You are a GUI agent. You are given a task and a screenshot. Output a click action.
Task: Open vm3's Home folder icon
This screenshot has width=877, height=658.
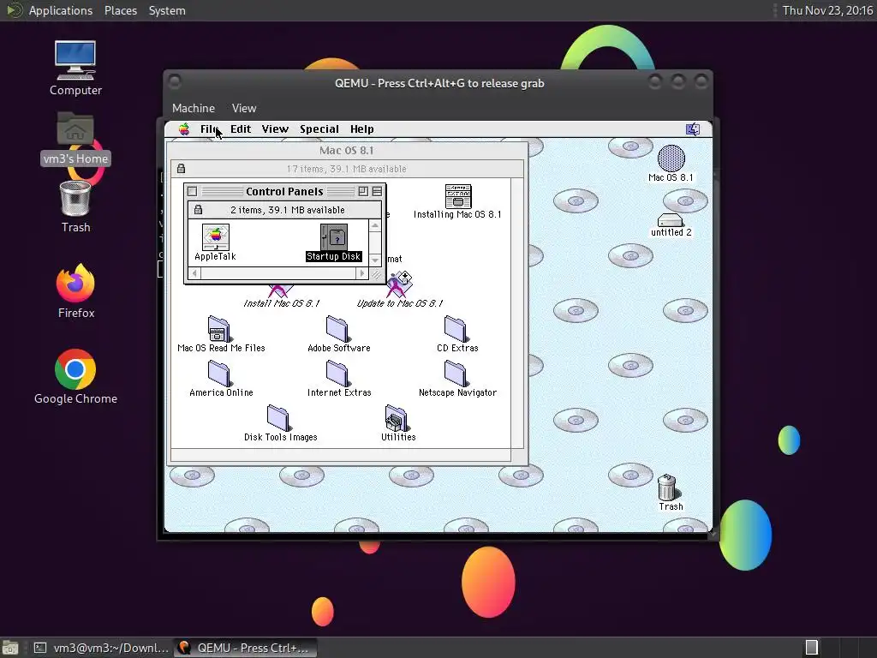[75, 129]
